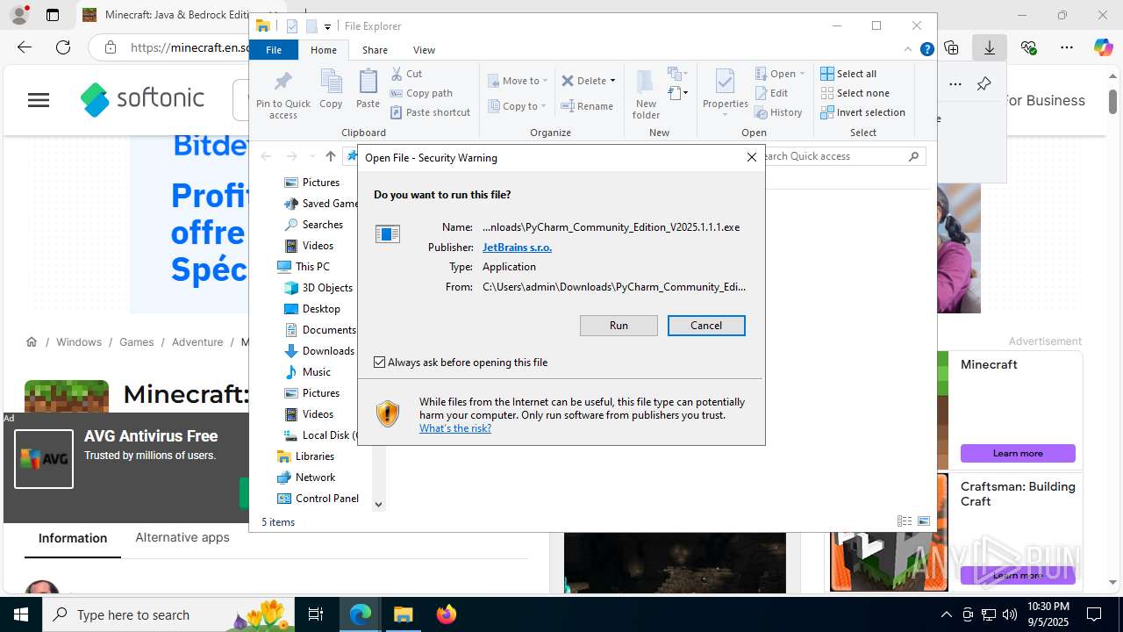Click Paste shortcut in the ribbon
Screen dimensions: 1123x632
[431, 112]
